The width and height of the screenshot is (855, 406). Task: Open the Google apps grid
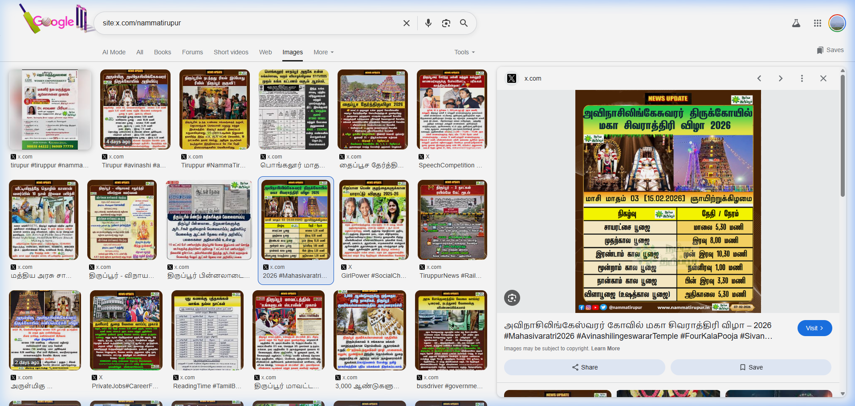tap(817, 23)
